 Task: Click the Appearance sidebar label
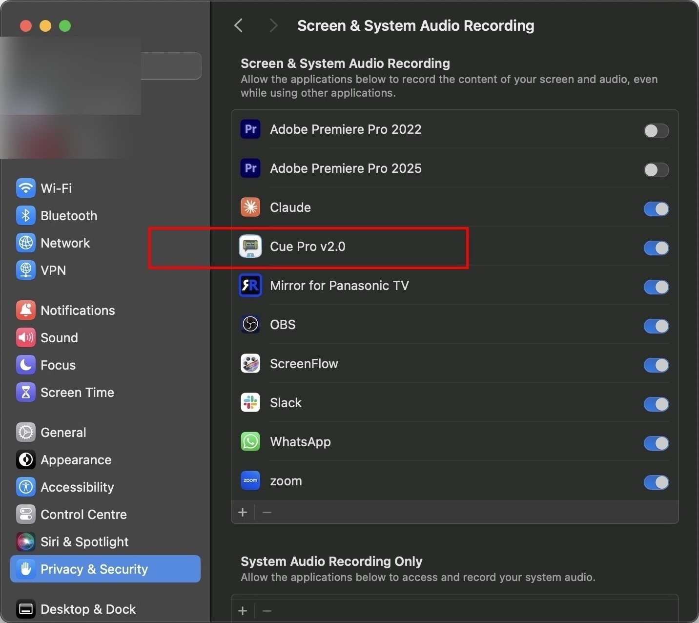(x=76, y=459)
